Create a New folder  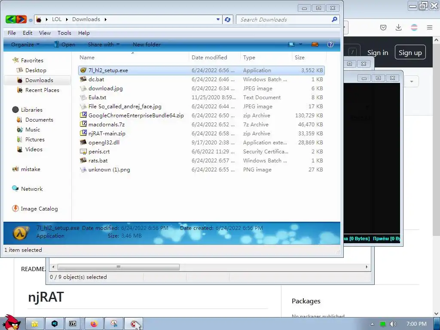point(147,44)
